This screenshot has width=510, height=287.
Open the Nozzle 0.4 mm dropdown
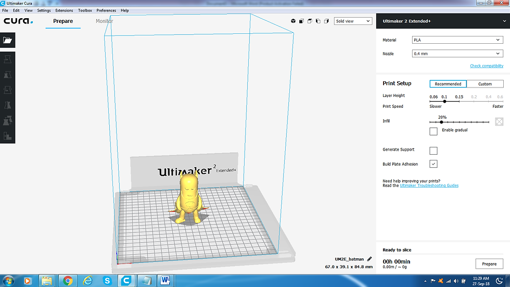457,53
